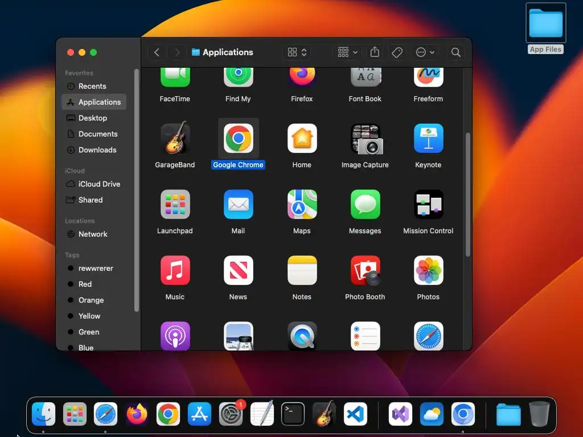583x437 pixels.
Task: Select Photo Booth app icon
Action: [366, 270]
